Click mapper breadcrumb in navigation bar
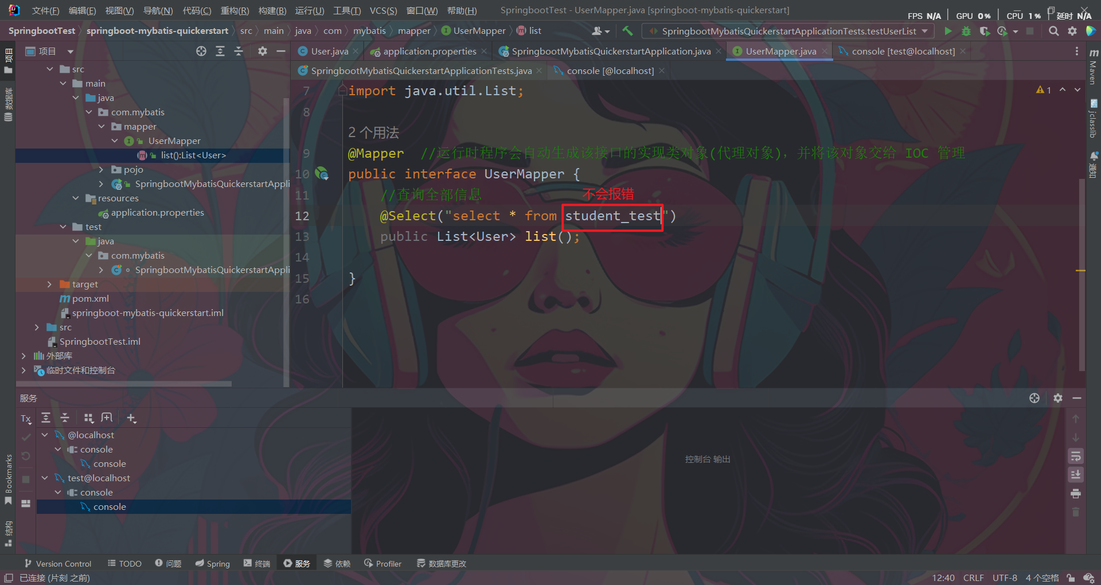 [414, 31]
